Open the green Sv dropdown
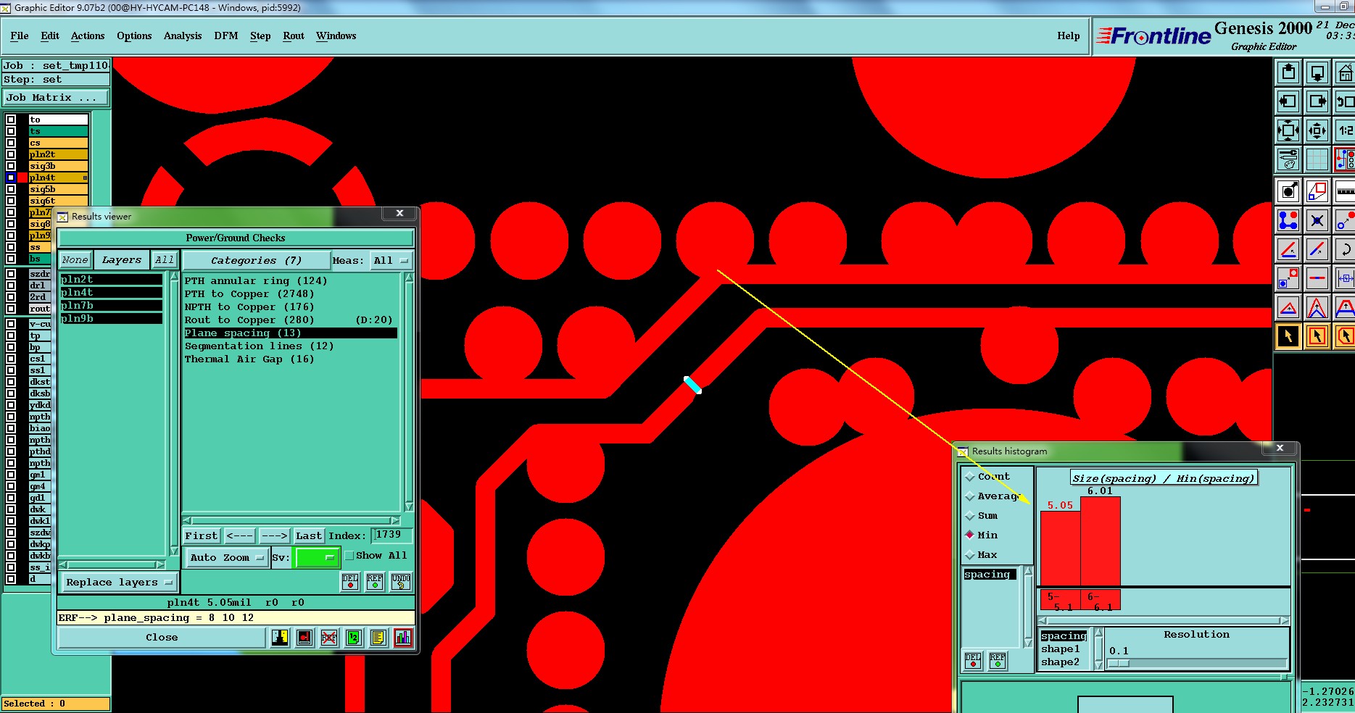The image size is (1355, 713). coord(317,557)
